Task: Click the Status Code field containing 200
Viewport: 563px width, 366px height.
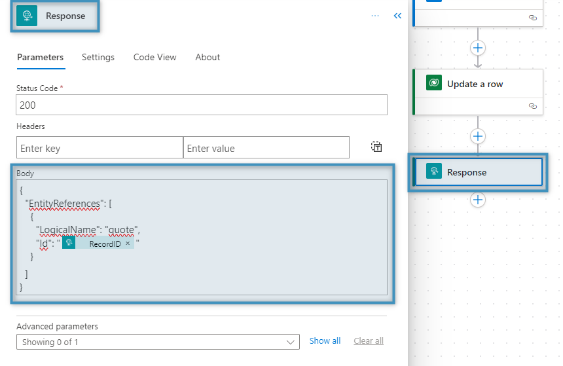Action: (x=202, y=105)
